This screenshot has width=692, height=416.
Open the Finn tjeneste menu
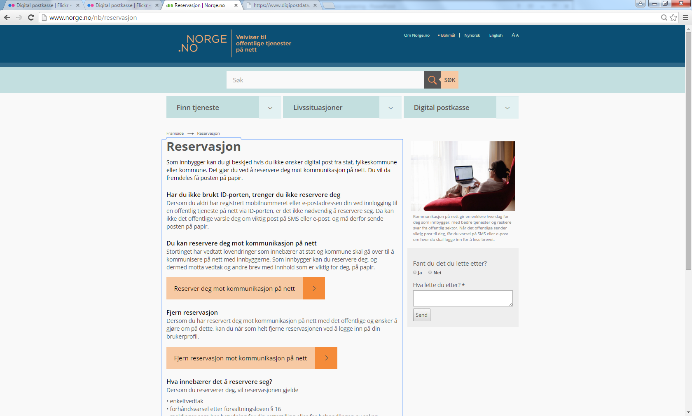(213, 108)
